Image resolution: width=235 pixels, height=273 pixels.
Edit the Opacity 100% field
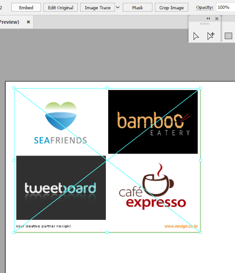pos(225,7)
